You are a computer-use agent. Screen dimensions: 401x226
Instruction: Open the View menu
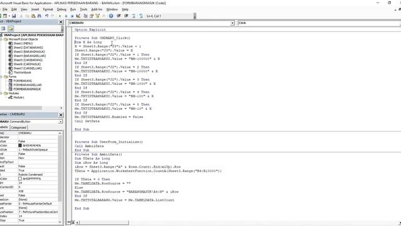tap(24, 9)
